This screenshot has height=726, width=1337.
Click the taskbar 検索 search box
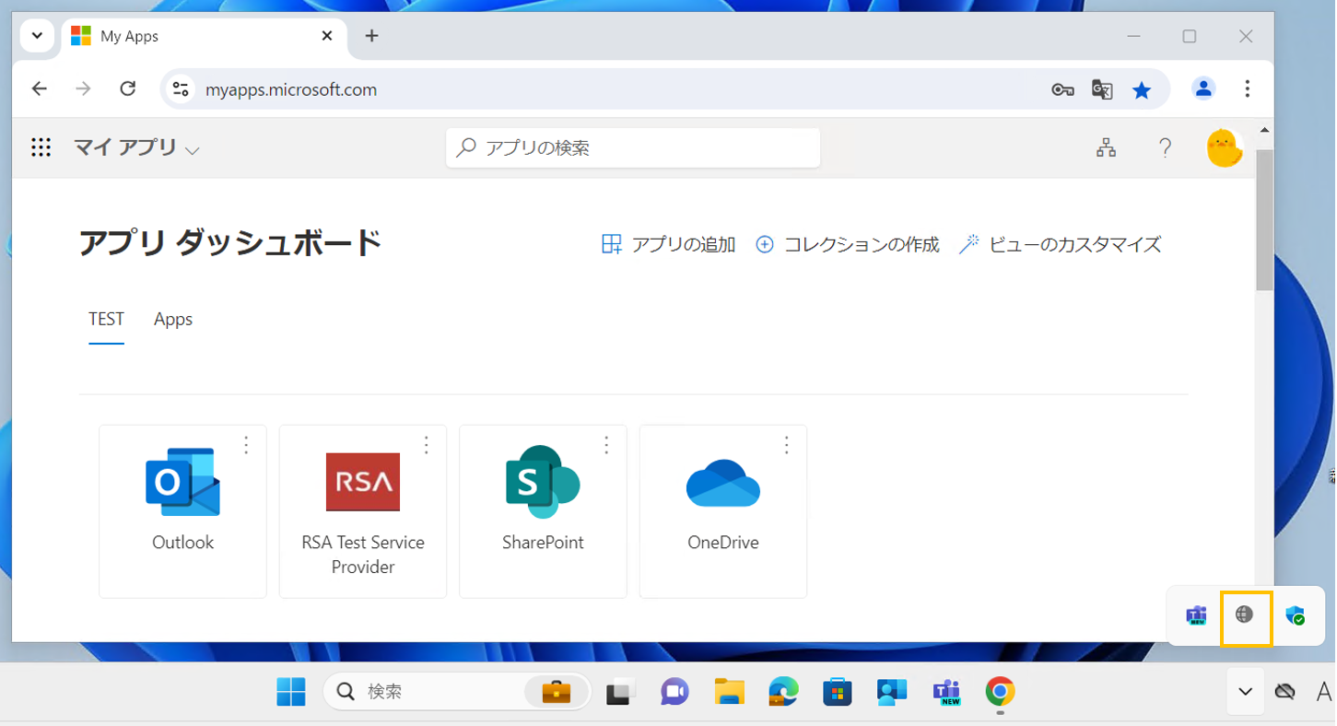point(457,692)
